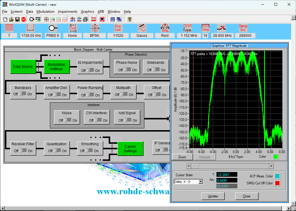
Task: Click the Seq Len icon
Action: pos(118,28)
